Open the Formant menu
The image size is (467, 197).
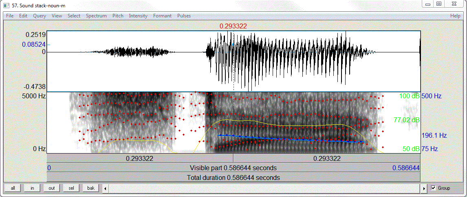click(x=162, y=16)
